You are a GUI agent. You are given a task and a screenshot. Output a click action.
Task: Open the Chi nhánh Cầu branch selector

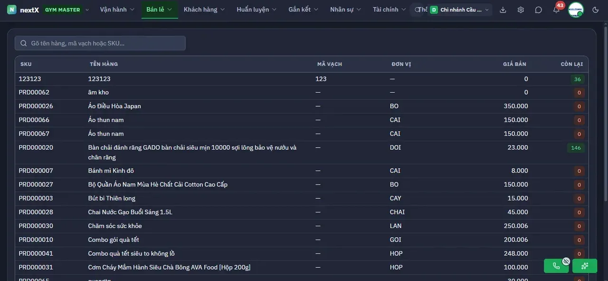(x=460, y=10)
